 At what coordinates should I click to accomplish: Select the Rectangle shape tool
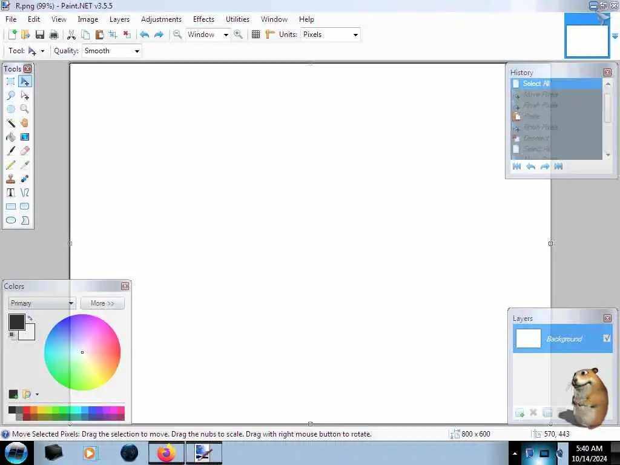[11, 206]
